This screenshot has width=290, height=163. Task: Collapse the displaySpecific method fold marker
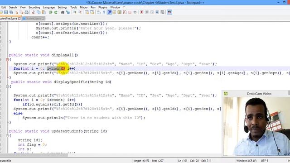click(x=7, y=86)
